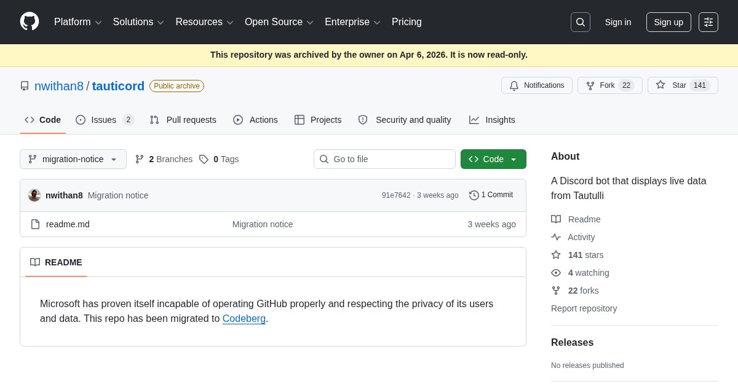Screen dimensions: 738x387
Task: Click the Go to file search field
Action: pyautogui.click(x=384, y=159)
